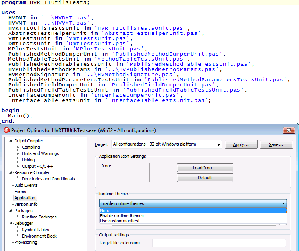Click the Load Icon... button

click(205, 168)
